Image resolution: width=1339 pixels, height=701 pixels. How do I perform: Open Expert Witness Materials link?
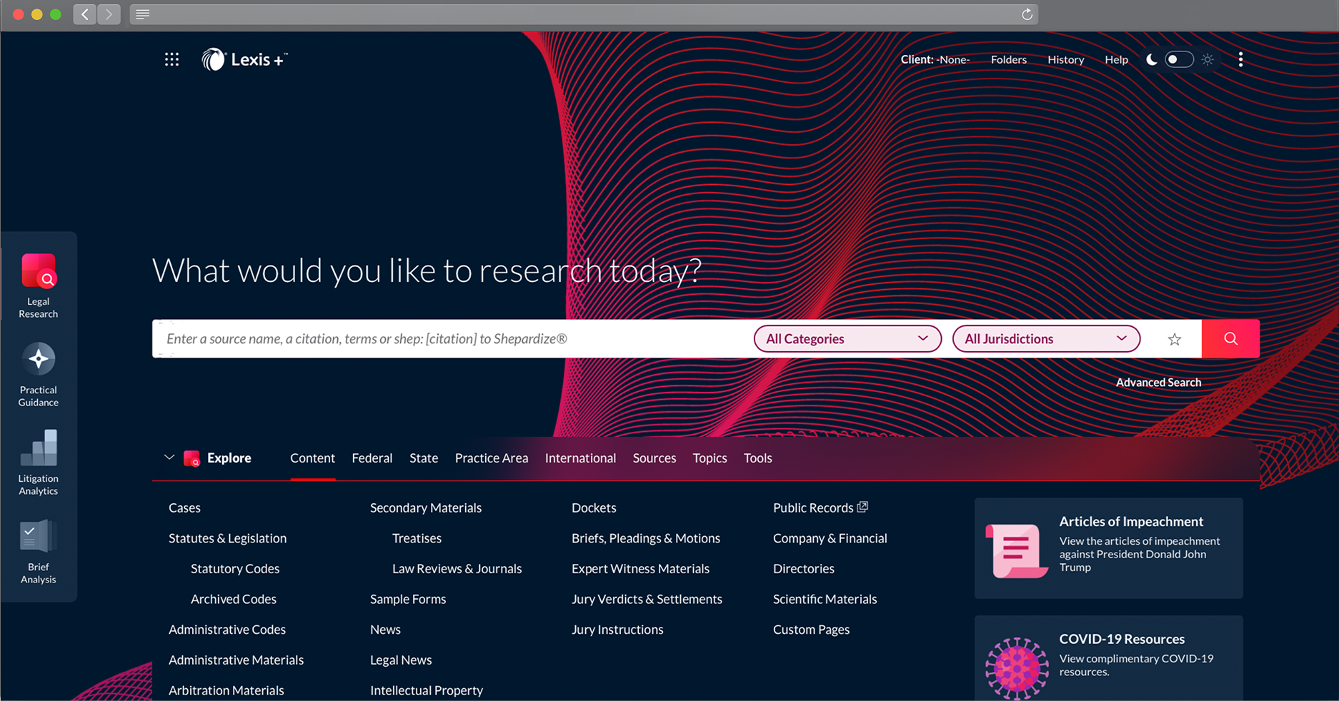[640, 569]
